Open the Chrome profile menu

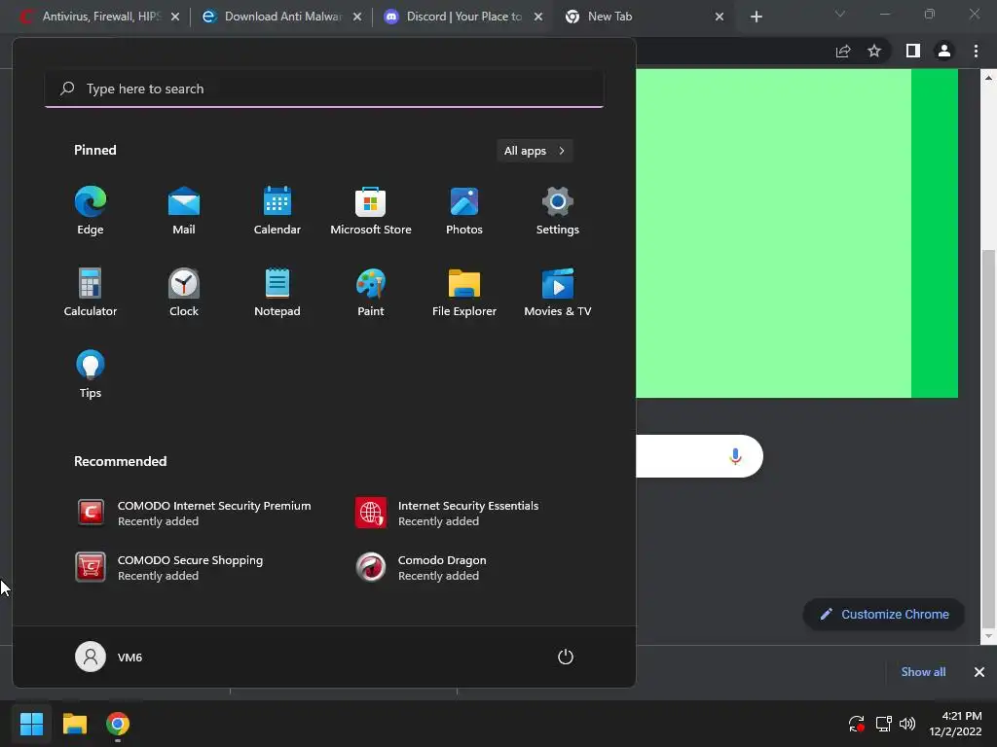pyautogui.click(x=944, y=51)
